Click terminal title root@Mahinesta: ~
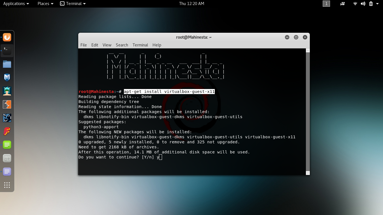The height and width of the screenshot is (215, 383). click(x=194, y=37)
